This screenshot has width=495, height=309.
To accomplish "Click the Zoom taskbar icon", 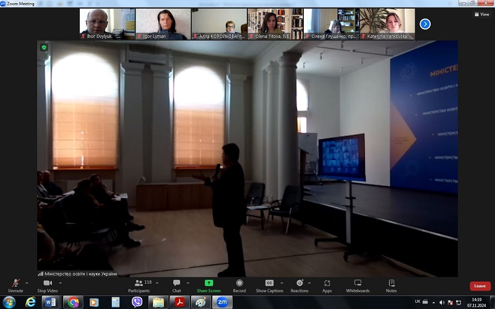I will (x=222, y=302).
